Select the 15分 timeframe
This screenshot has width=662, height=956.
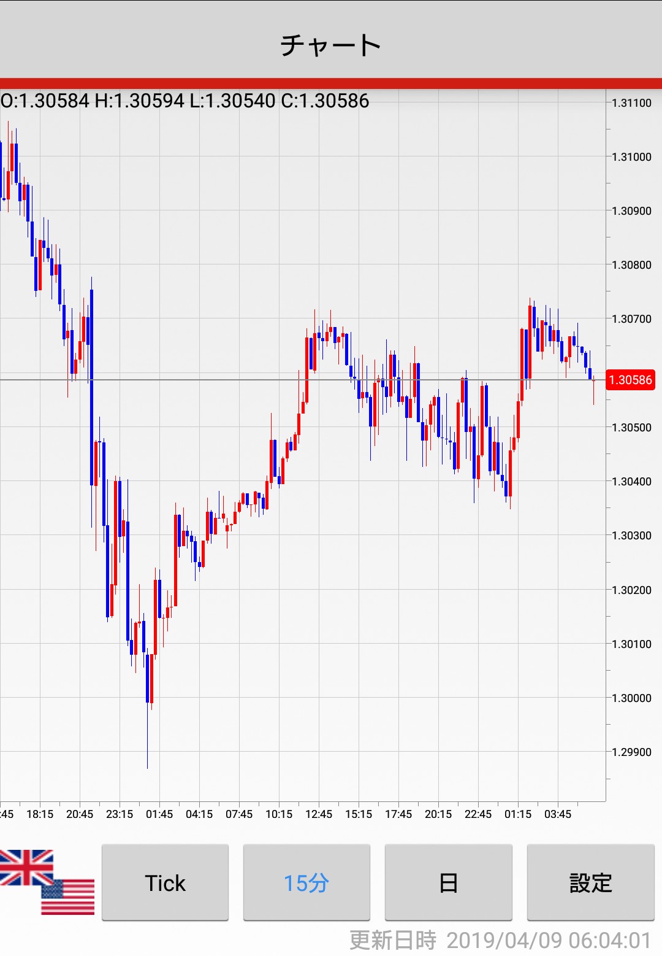pyautogui.click(x=306, y=882)
